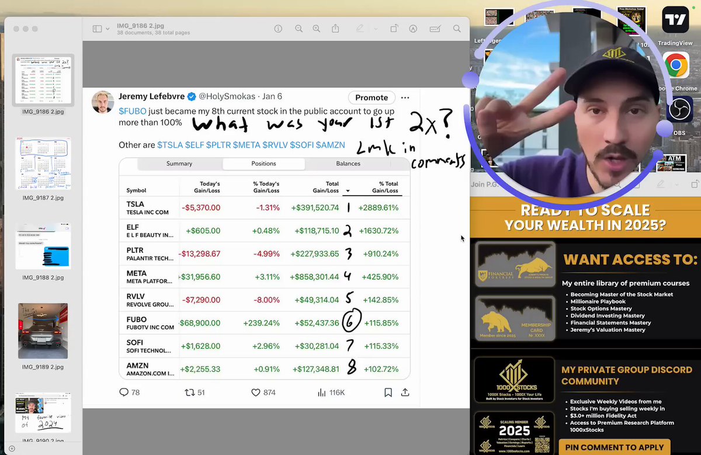
Task: Click the tweet's share upload icon
Action: (405, 393)
